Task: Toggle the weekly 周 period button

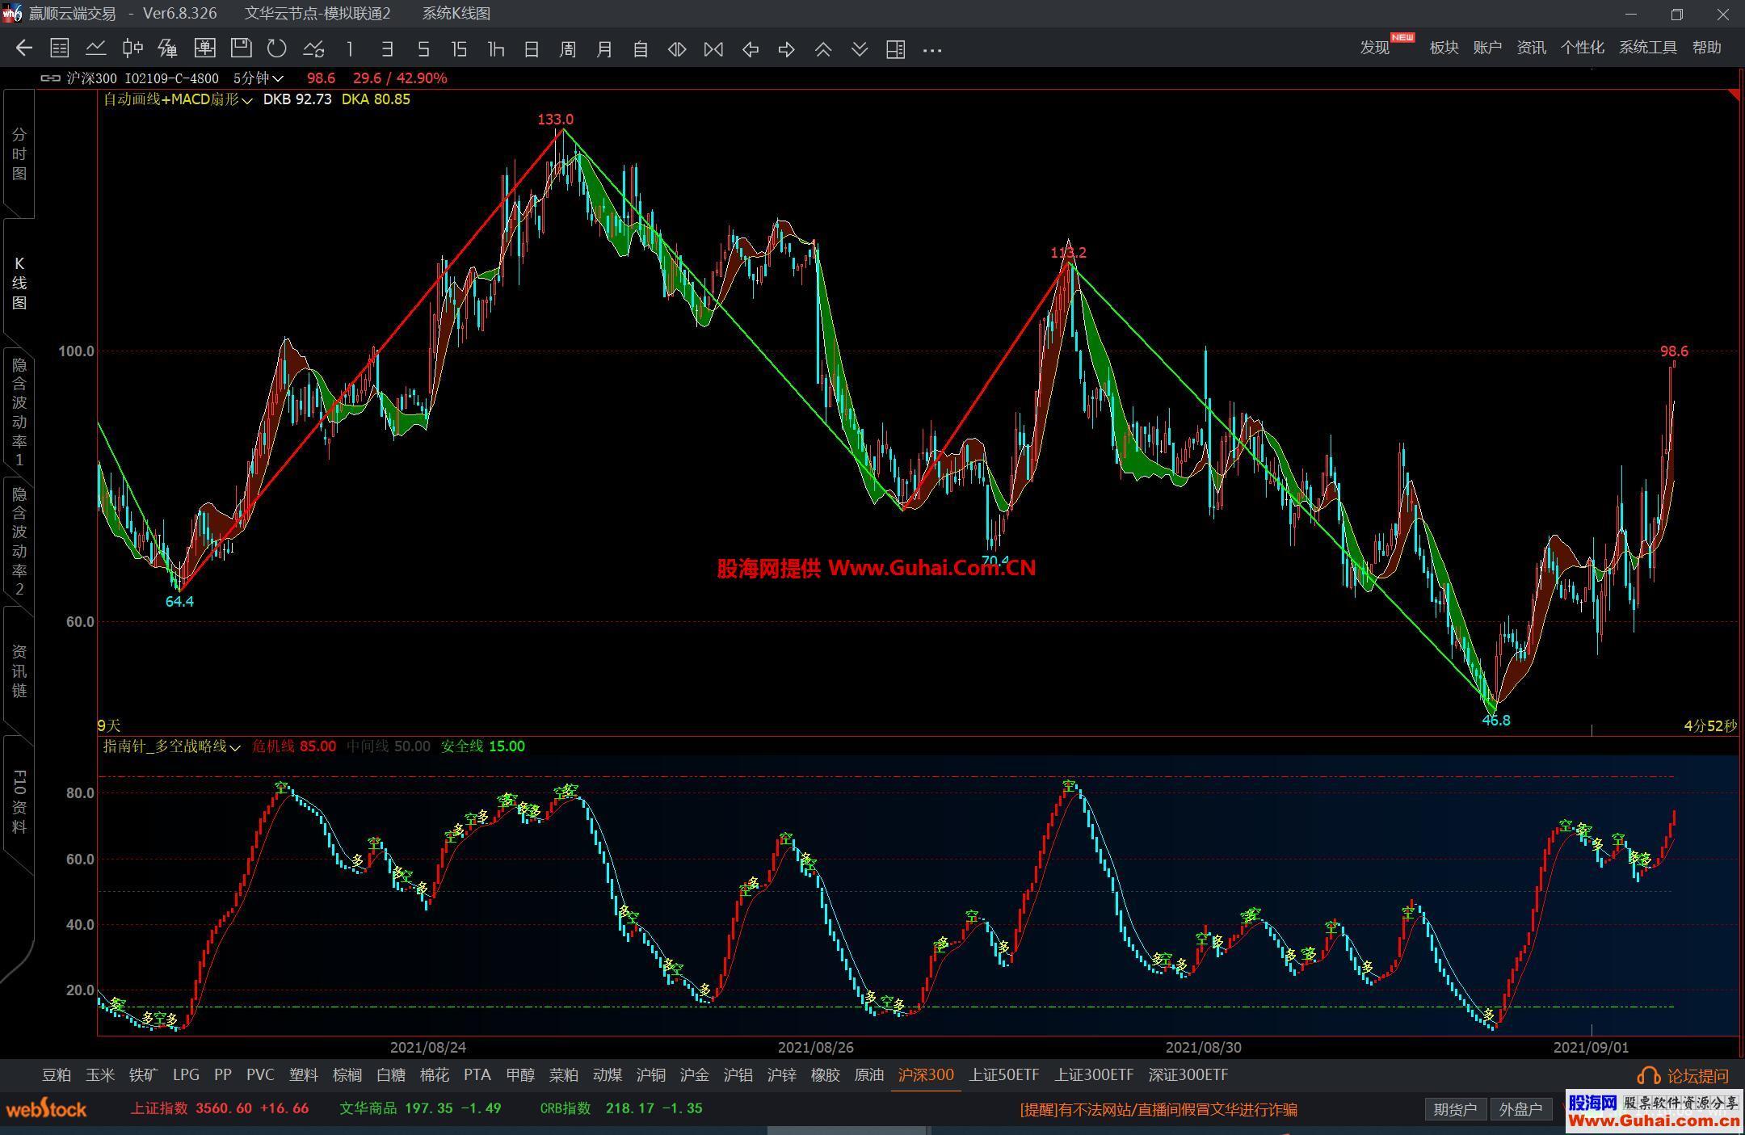Action: click(568, 49)
